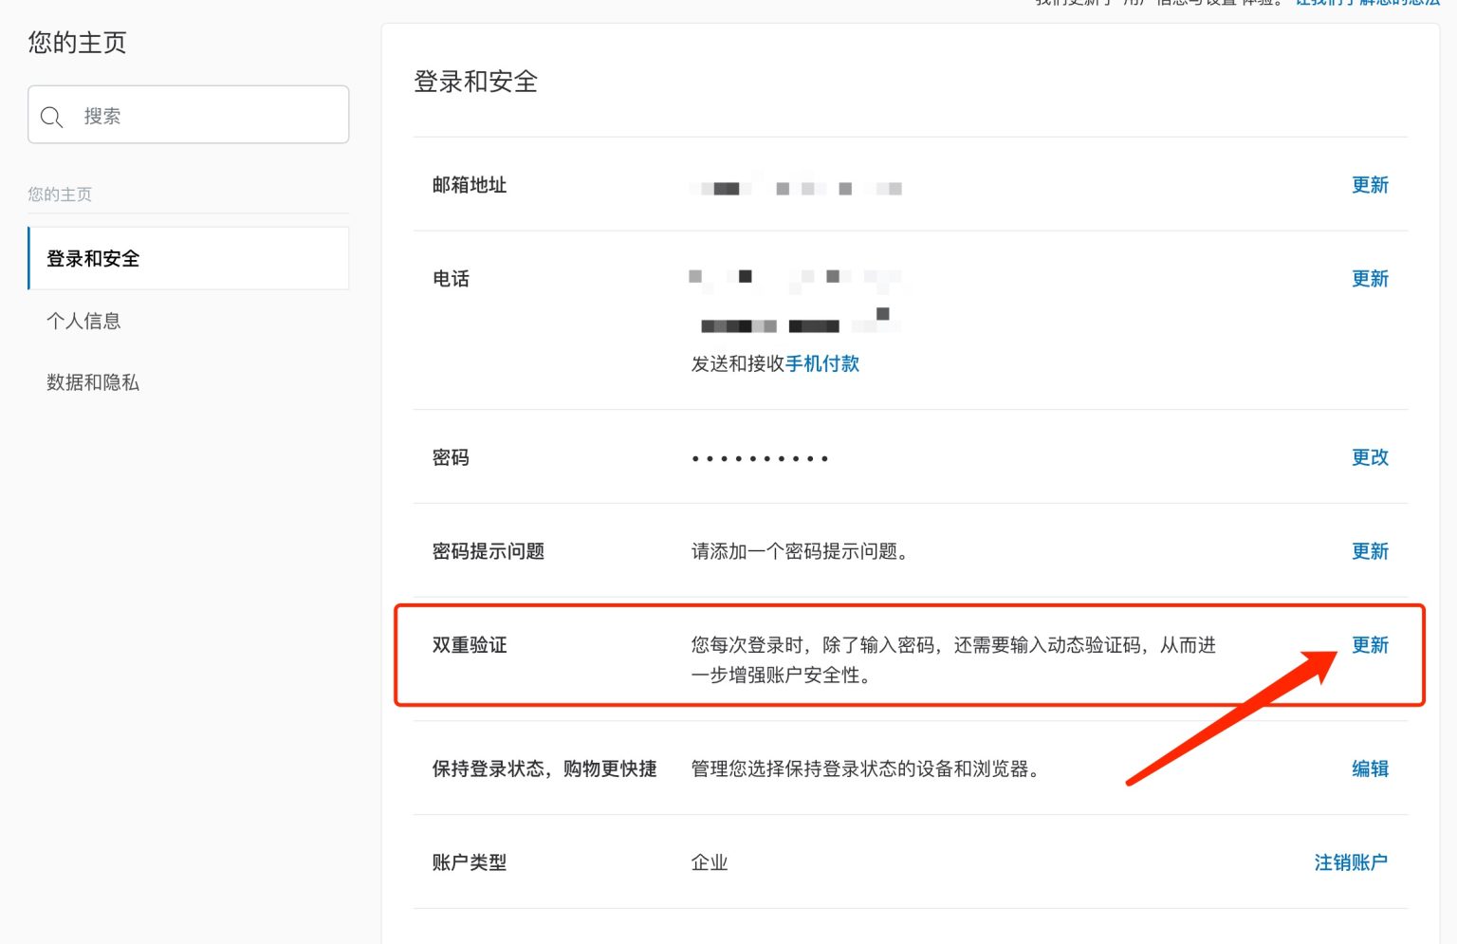Update the 邮箱地址 email address
The image size is (1457, 944).
tap(1370, 185)
